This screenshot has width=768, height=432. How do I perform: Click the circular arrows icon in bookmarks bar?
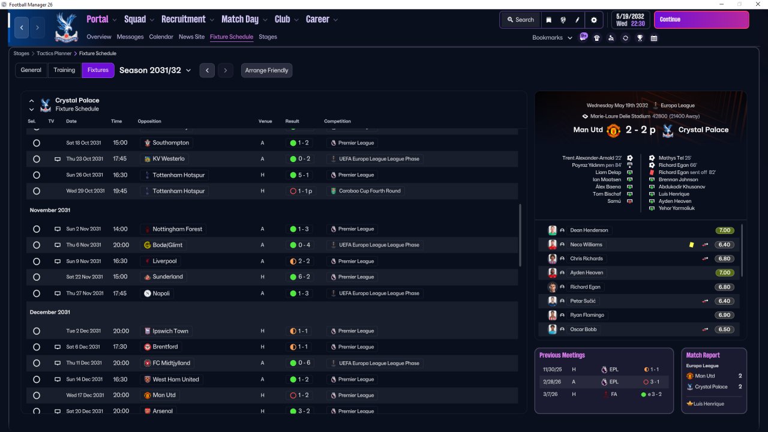click(x=625, y=38)
